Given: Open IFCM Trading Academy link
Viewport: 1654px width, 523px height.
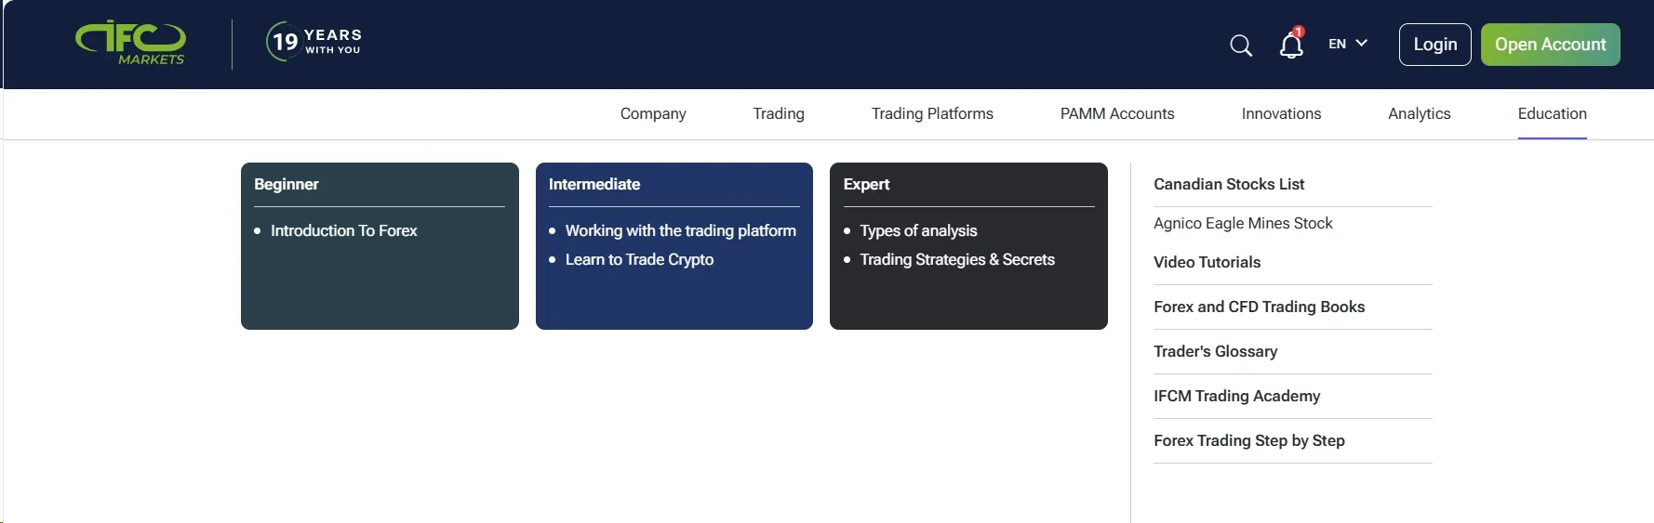Looking at the screenshot, I should (1236, 396).
